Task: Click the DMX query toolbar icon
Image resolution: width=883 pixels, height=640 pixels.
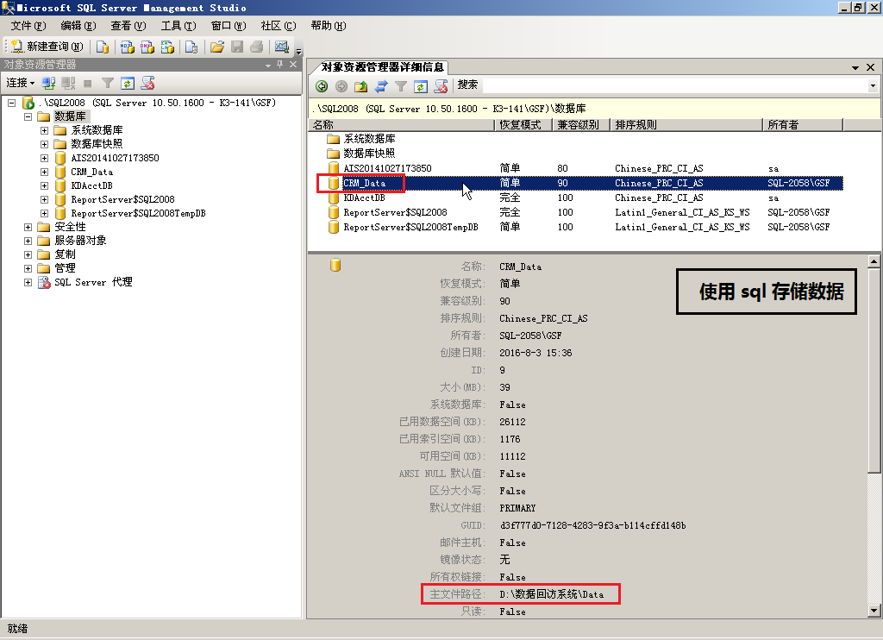Action: [x=147, y=47]
